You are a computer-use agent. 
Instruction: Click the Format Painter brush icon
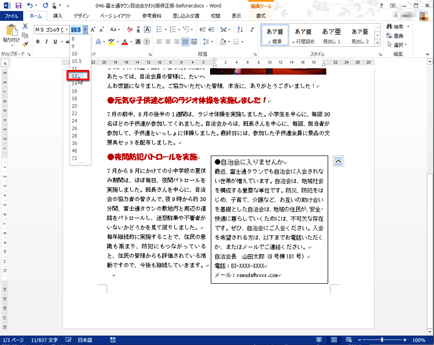(25, 44)
